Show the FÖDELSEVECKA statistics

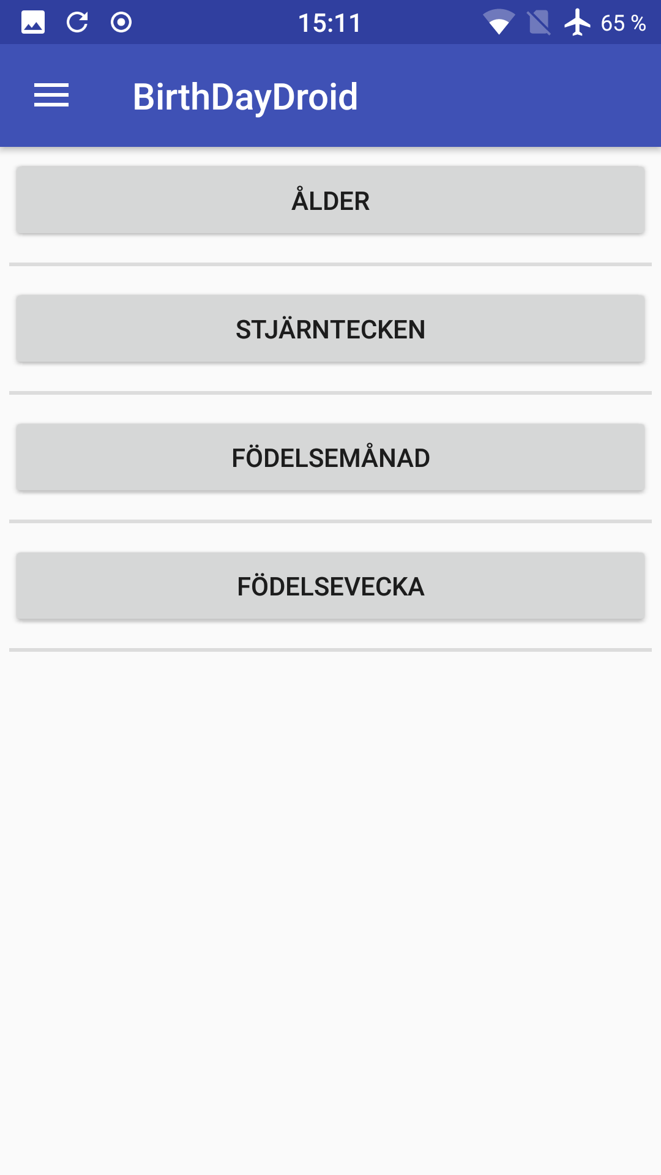330,586
